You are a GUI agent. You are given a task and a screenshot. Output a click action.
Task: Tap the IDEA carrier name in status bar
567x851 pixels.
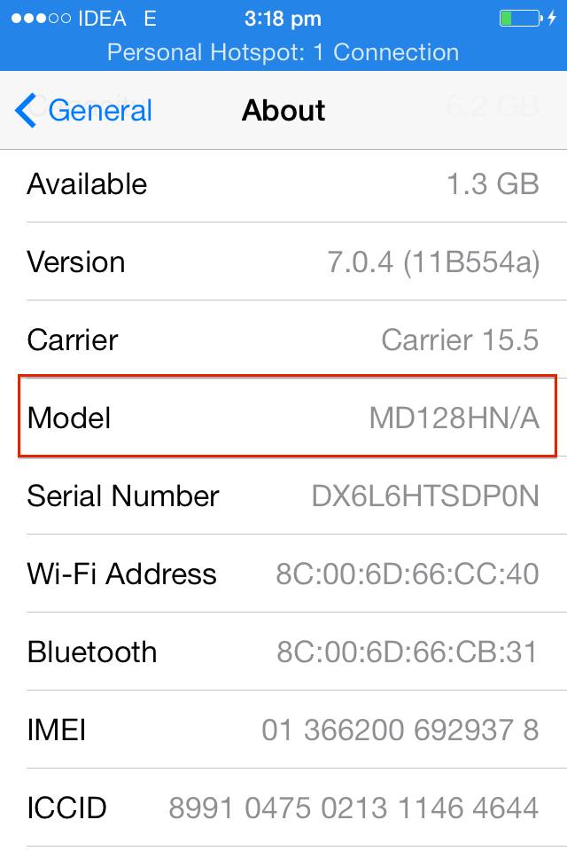point(103,19)
